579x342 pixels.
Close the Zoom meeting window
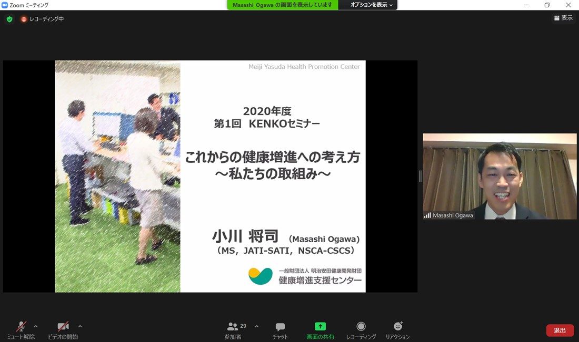click(x=568, y=5)
